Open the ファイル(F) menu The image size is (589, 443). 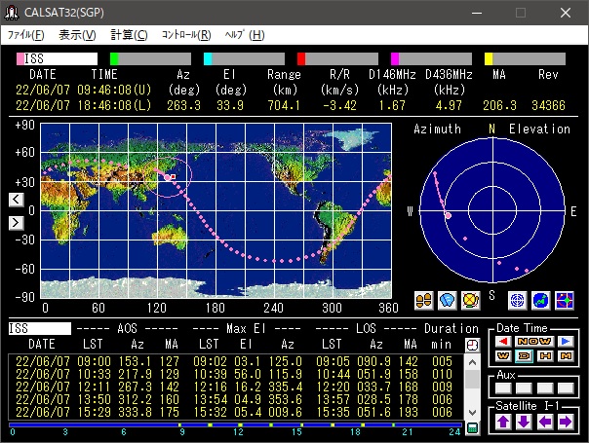click(x=25, y=35)
